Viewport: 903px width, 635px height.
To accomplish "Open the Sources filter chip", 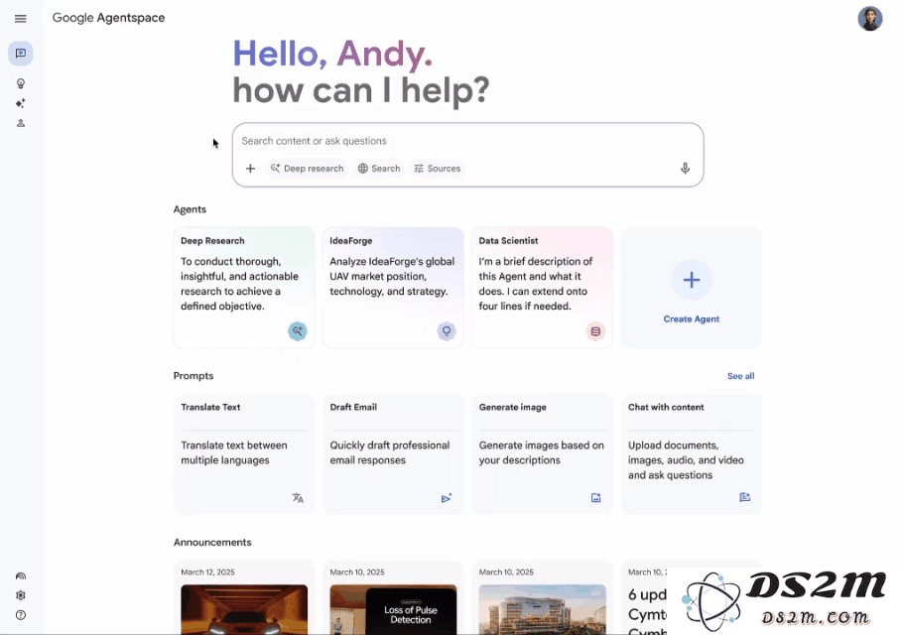I will pos(438,169).
